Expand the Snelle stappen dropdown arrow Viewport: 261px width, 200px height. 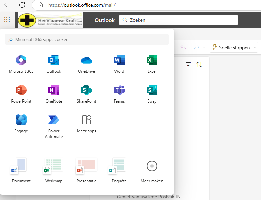[x=255, y=48]
